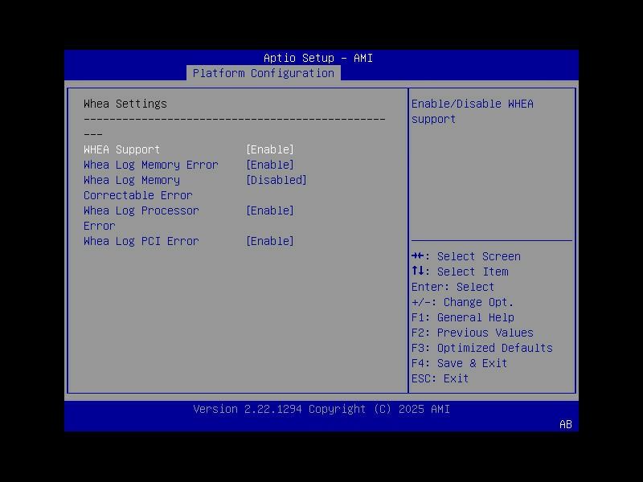
Task: Open the WHEA Support Enable dropdown
Action: [270, 149]
